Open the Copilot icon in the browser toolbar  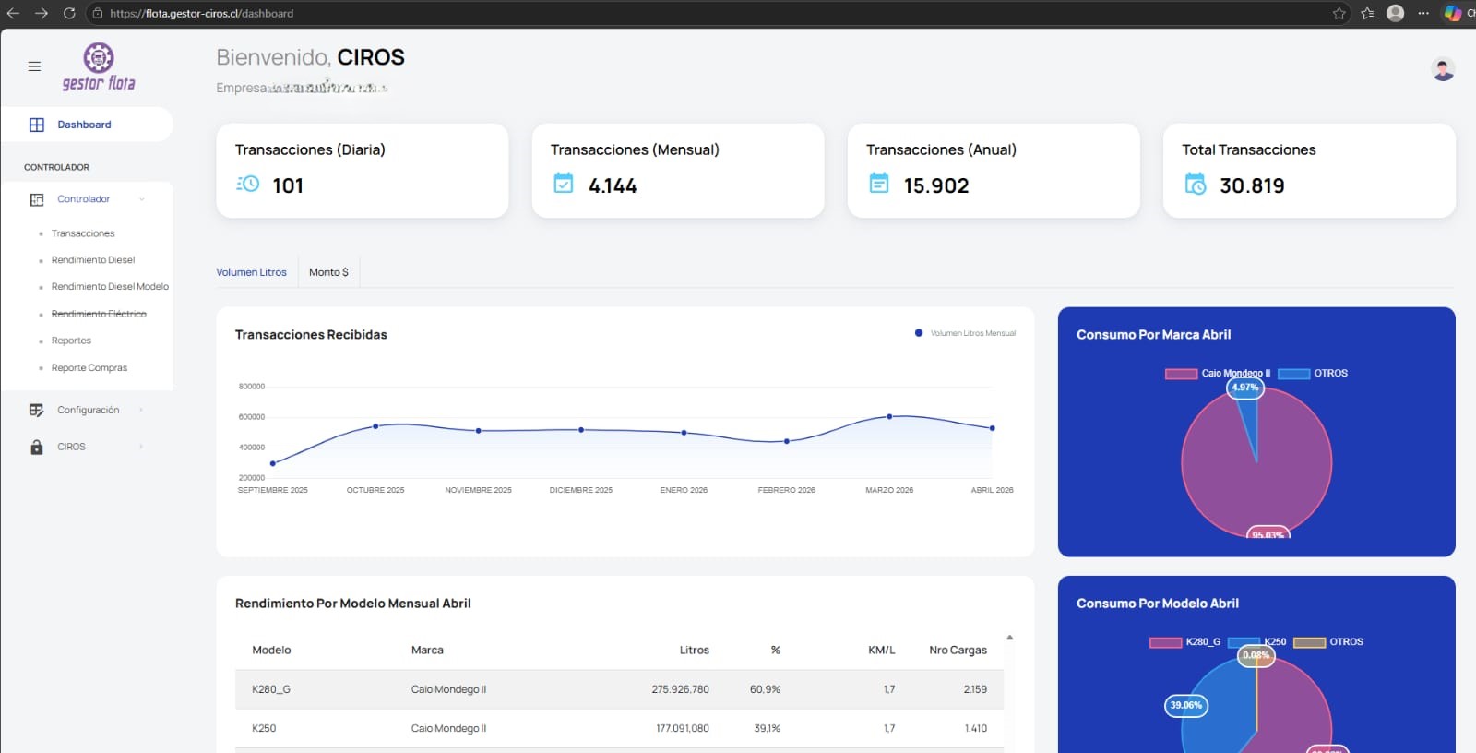coord(1453,13)
